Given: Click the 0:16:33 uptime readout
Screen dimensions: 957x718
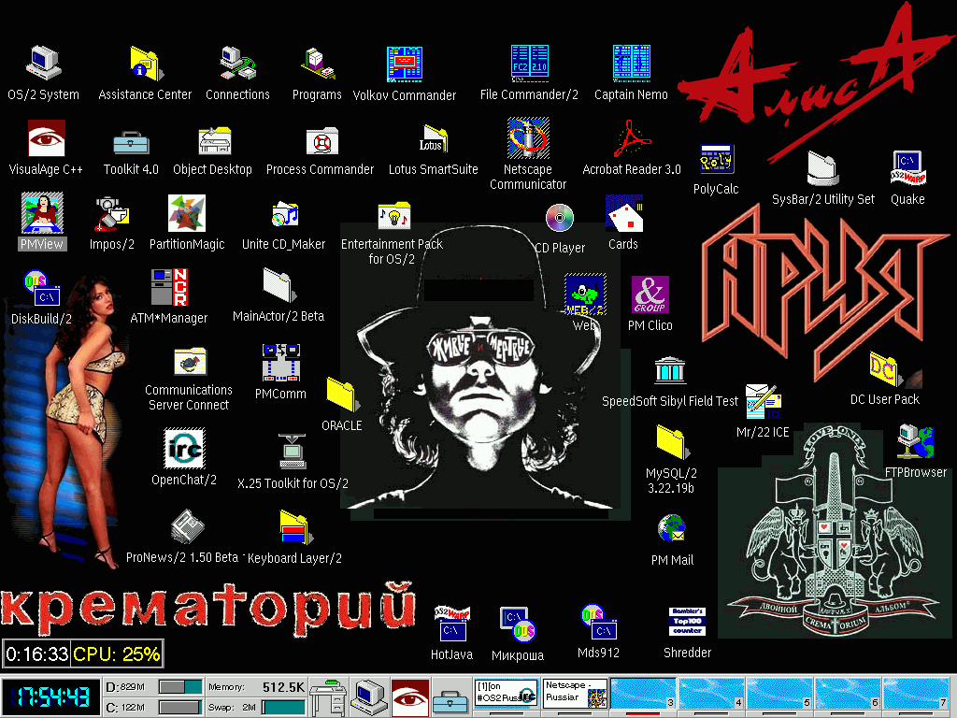Looking at the screenshot, I should coord(36,653).
